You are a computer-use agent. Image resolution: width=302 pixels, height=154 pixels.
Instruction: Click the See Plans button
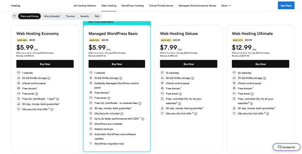(286, 6)
